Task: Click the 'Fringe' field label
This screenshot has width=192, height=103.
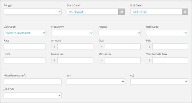Action: (x=8, y=5)
